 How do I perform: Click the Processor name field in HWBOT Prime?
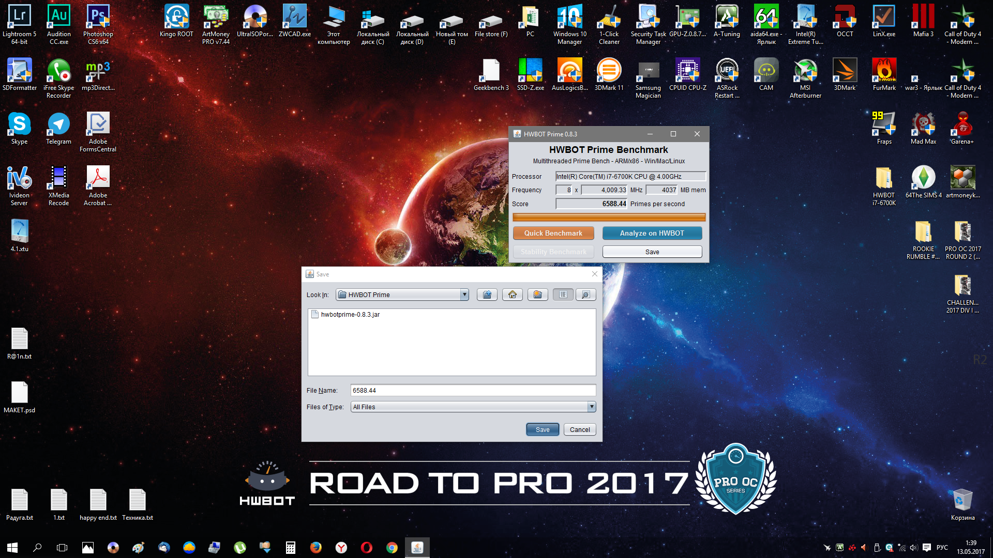630,176
